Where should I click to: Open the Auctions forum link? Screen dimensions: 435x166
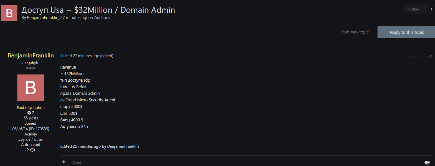[x=102, y=18]
